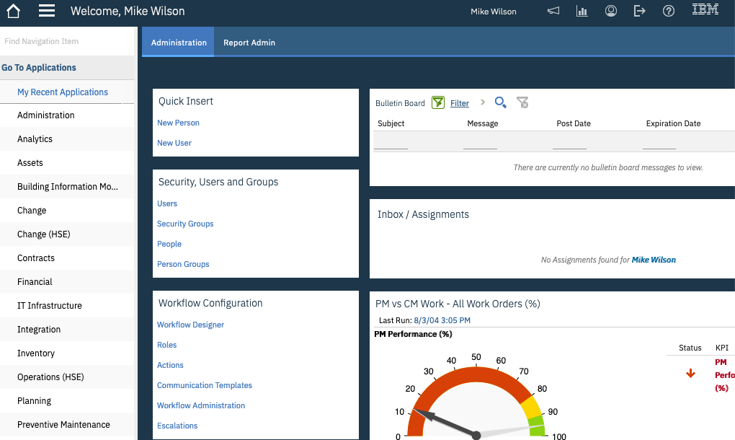Expand the arrow next to Filter
Viewport: 735px width, 440px height.
click(482, 102)
